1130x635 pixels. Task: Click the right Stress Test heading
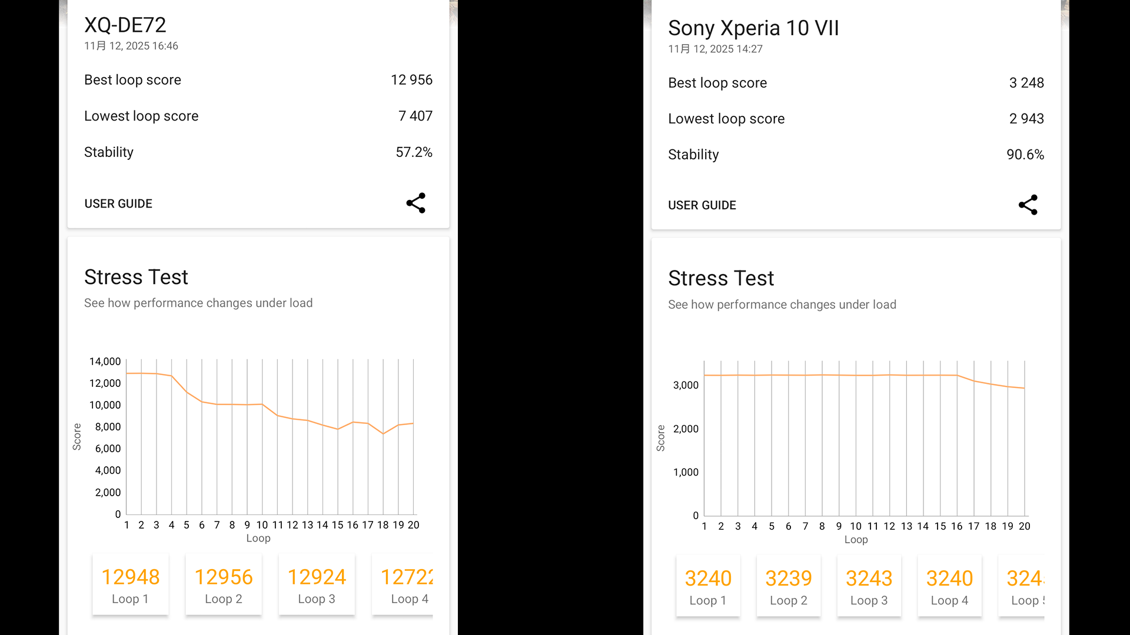(x=721, y=278)
